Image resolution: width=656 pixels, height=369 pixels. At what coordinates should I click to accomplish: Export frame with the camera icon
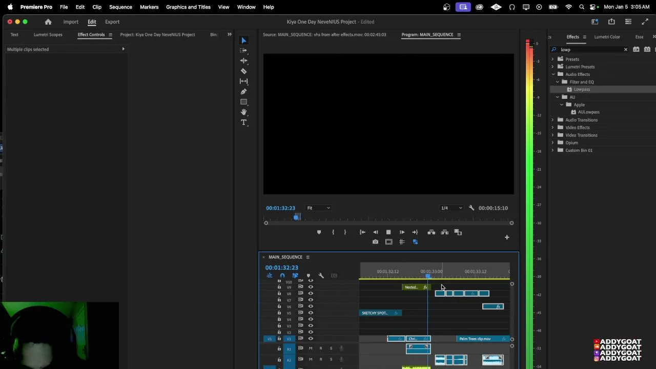[x=375, y=242]
